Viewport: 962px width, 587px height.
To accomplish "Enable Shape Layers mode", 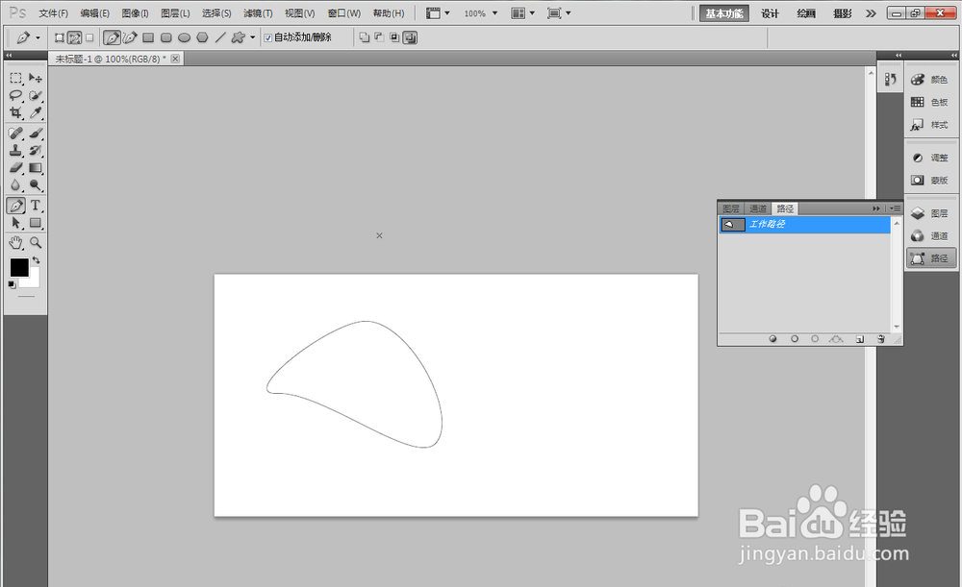I will tap(60, 38).
